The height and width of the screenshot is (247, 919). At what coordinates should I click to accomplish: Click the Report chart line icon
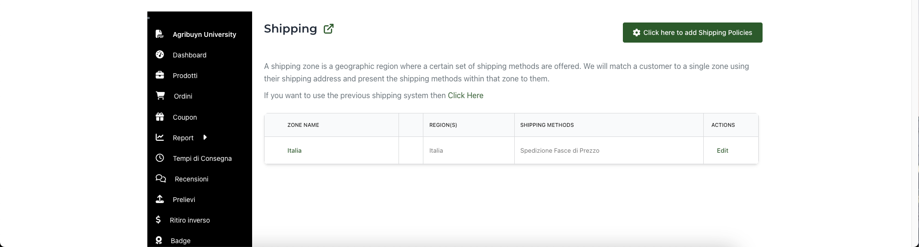(160, 137)
